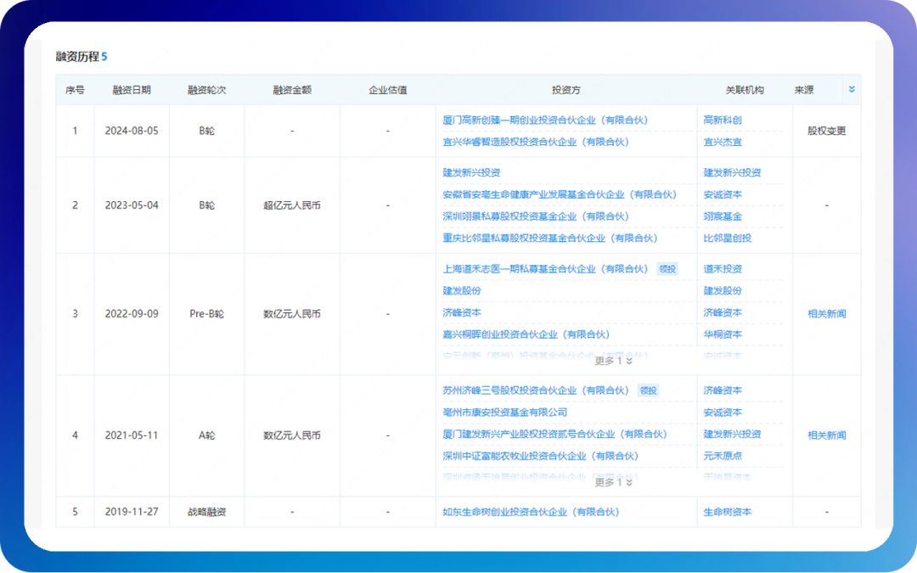This screenshot has width=917, height=573.
Task: Click 数亿元人民币 amount in Pre-B round row
Action: [292, 314]
